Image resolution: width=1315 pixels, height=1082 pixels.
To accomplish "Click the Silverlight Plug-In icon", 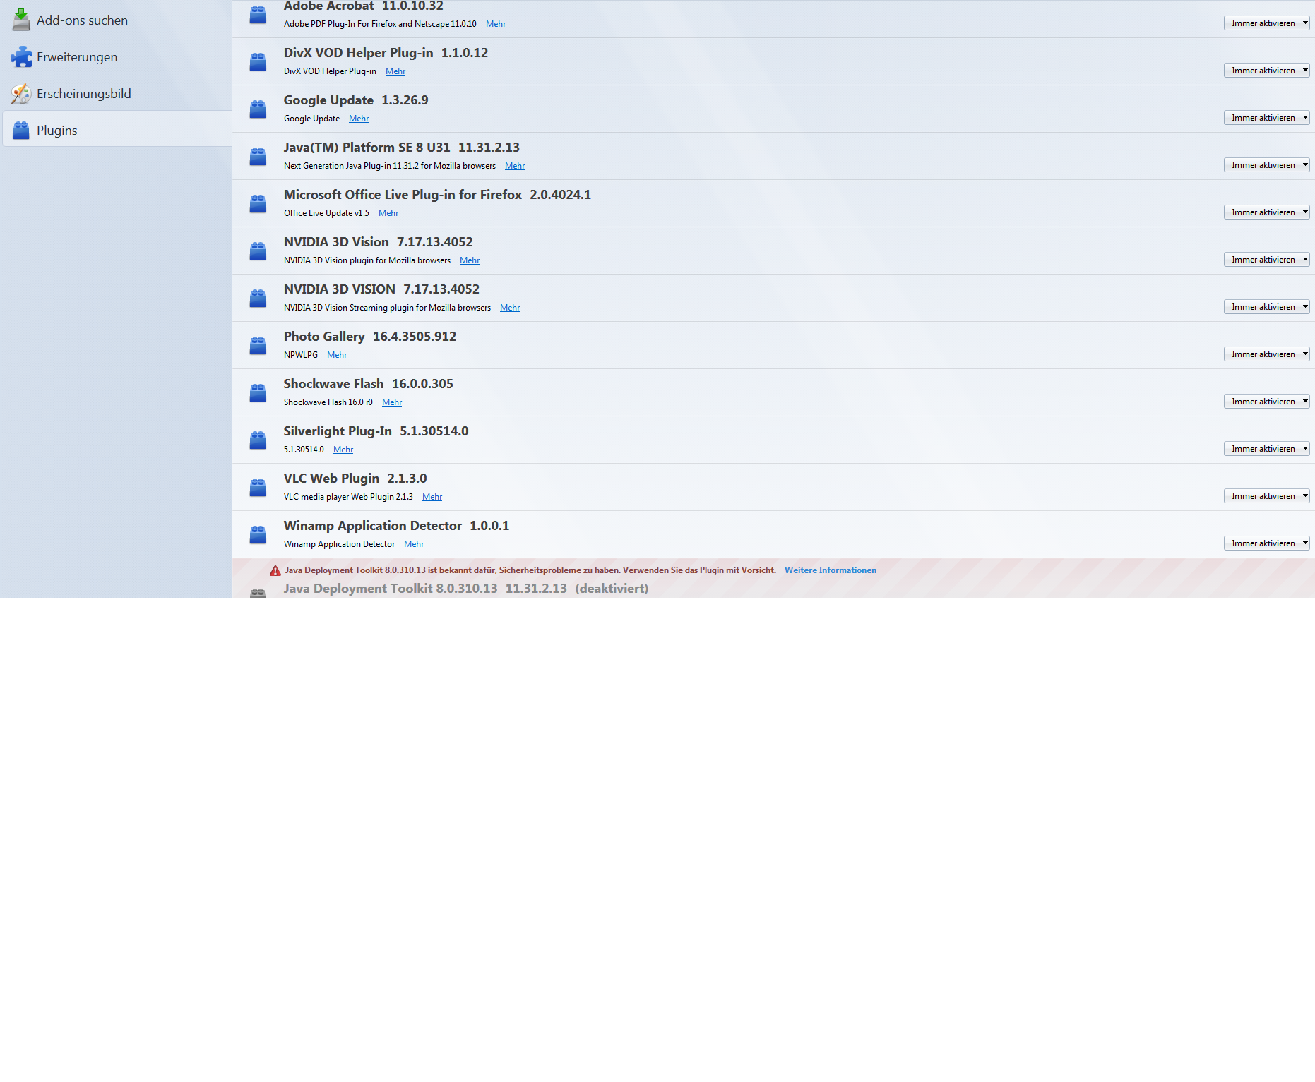I will pos(258,440).
